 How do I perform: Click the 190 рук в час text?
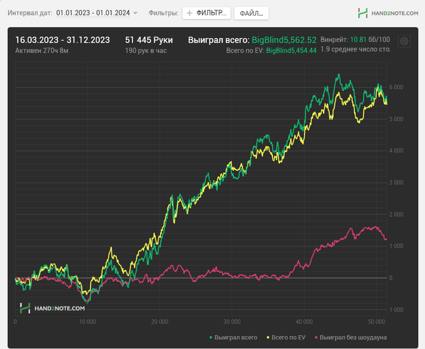coord(146,50)
